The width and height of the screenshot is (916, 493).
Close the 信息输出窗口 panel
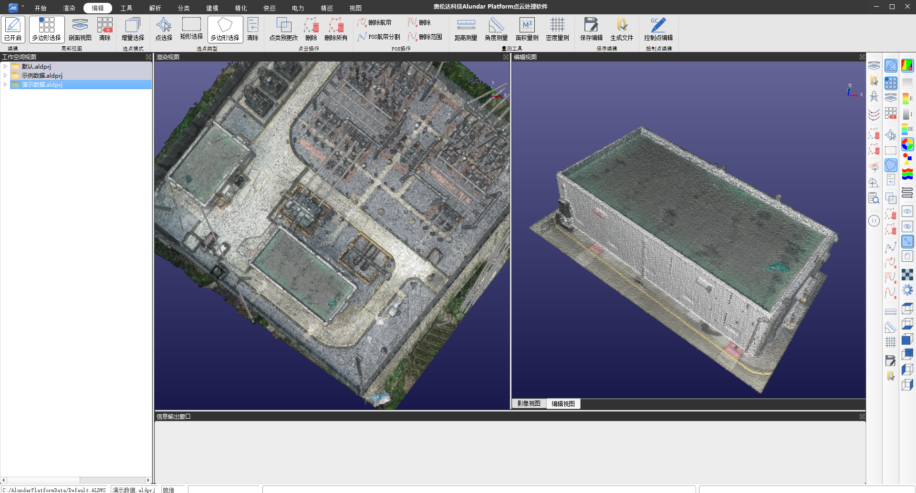pyautogui.click(x=862, y=416)
